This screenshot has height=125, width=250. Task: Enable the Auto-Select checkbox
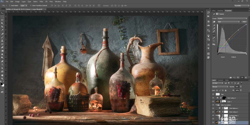click(9, 5)
